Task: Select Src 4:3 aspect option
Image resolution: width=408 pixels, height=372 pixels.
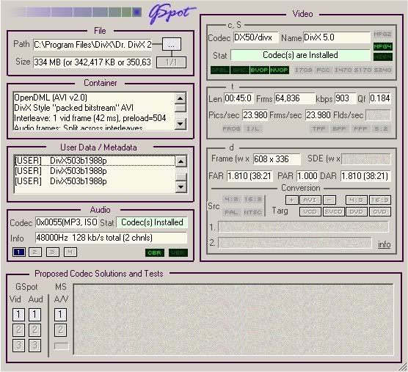Action: (231, 200)
